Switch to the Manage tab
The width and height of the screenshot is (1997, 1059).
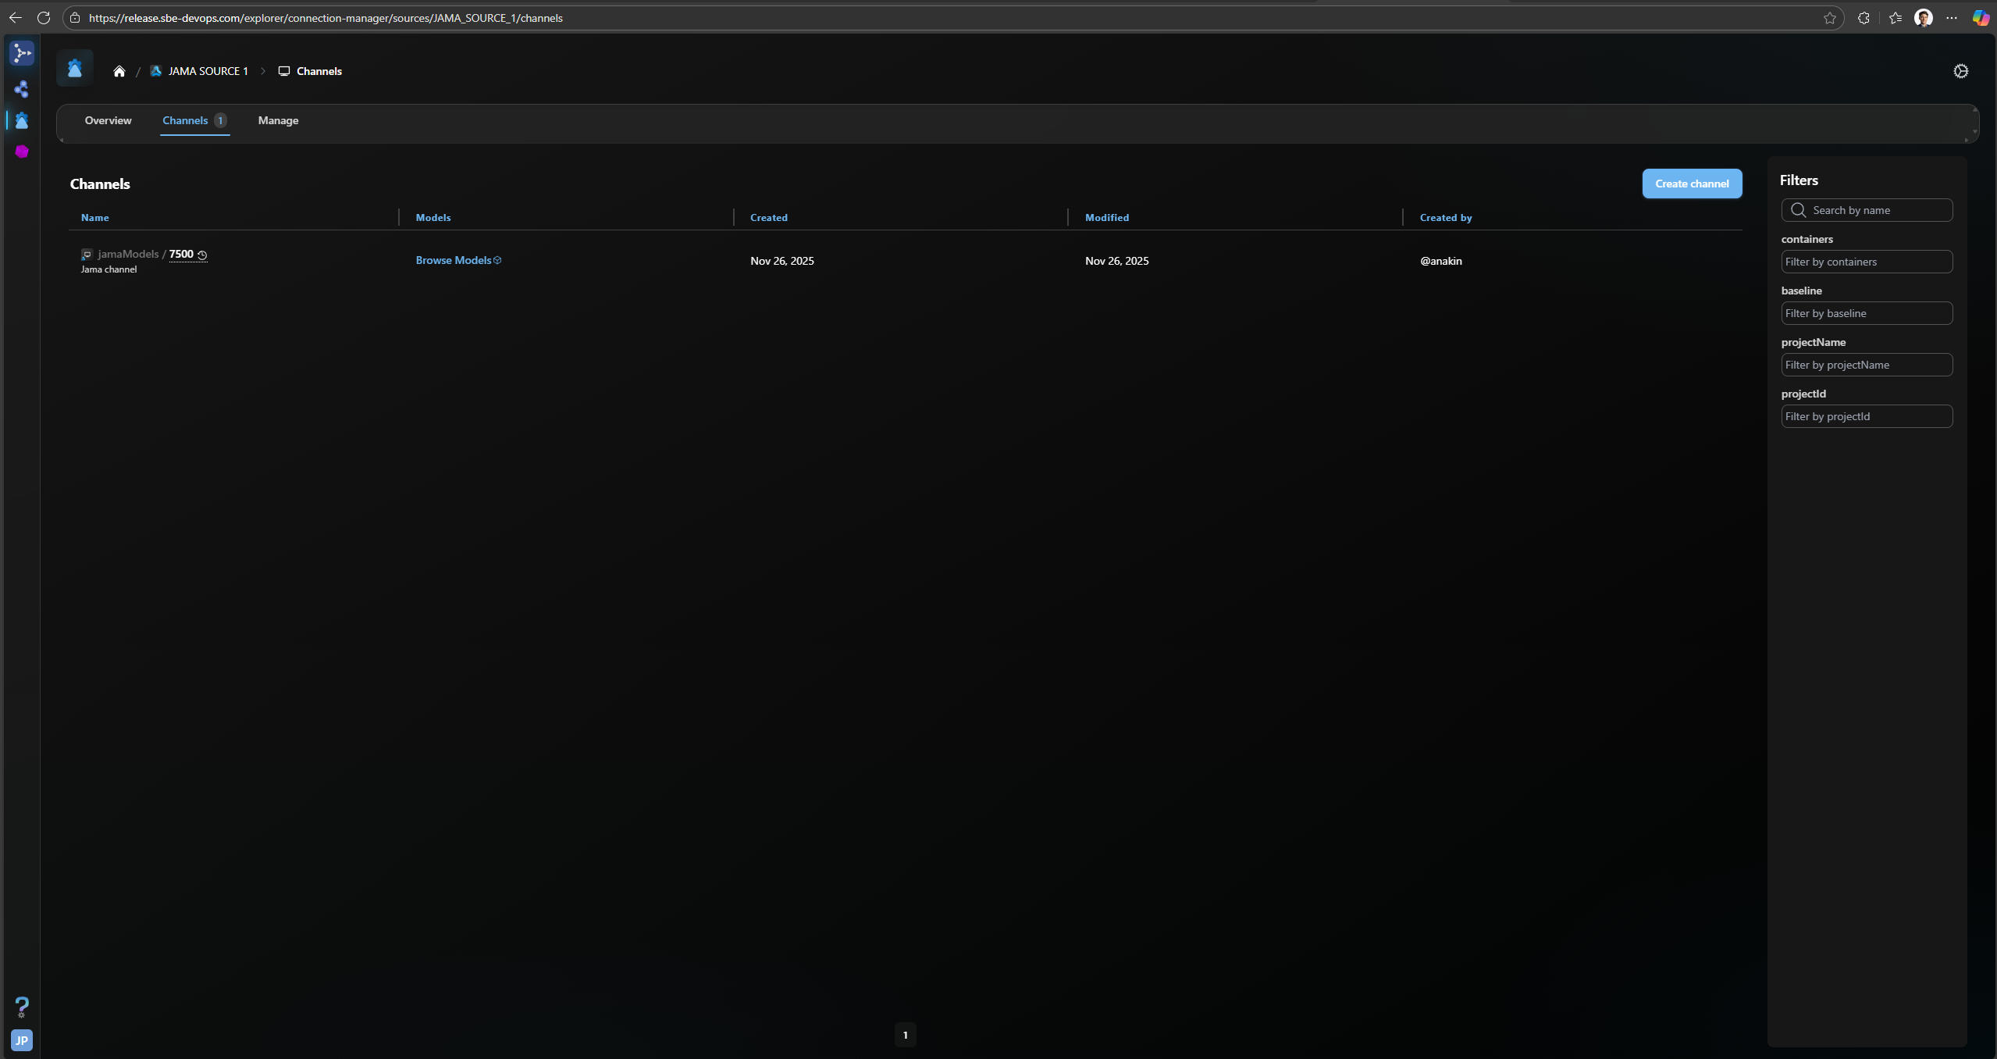[278, 120]
